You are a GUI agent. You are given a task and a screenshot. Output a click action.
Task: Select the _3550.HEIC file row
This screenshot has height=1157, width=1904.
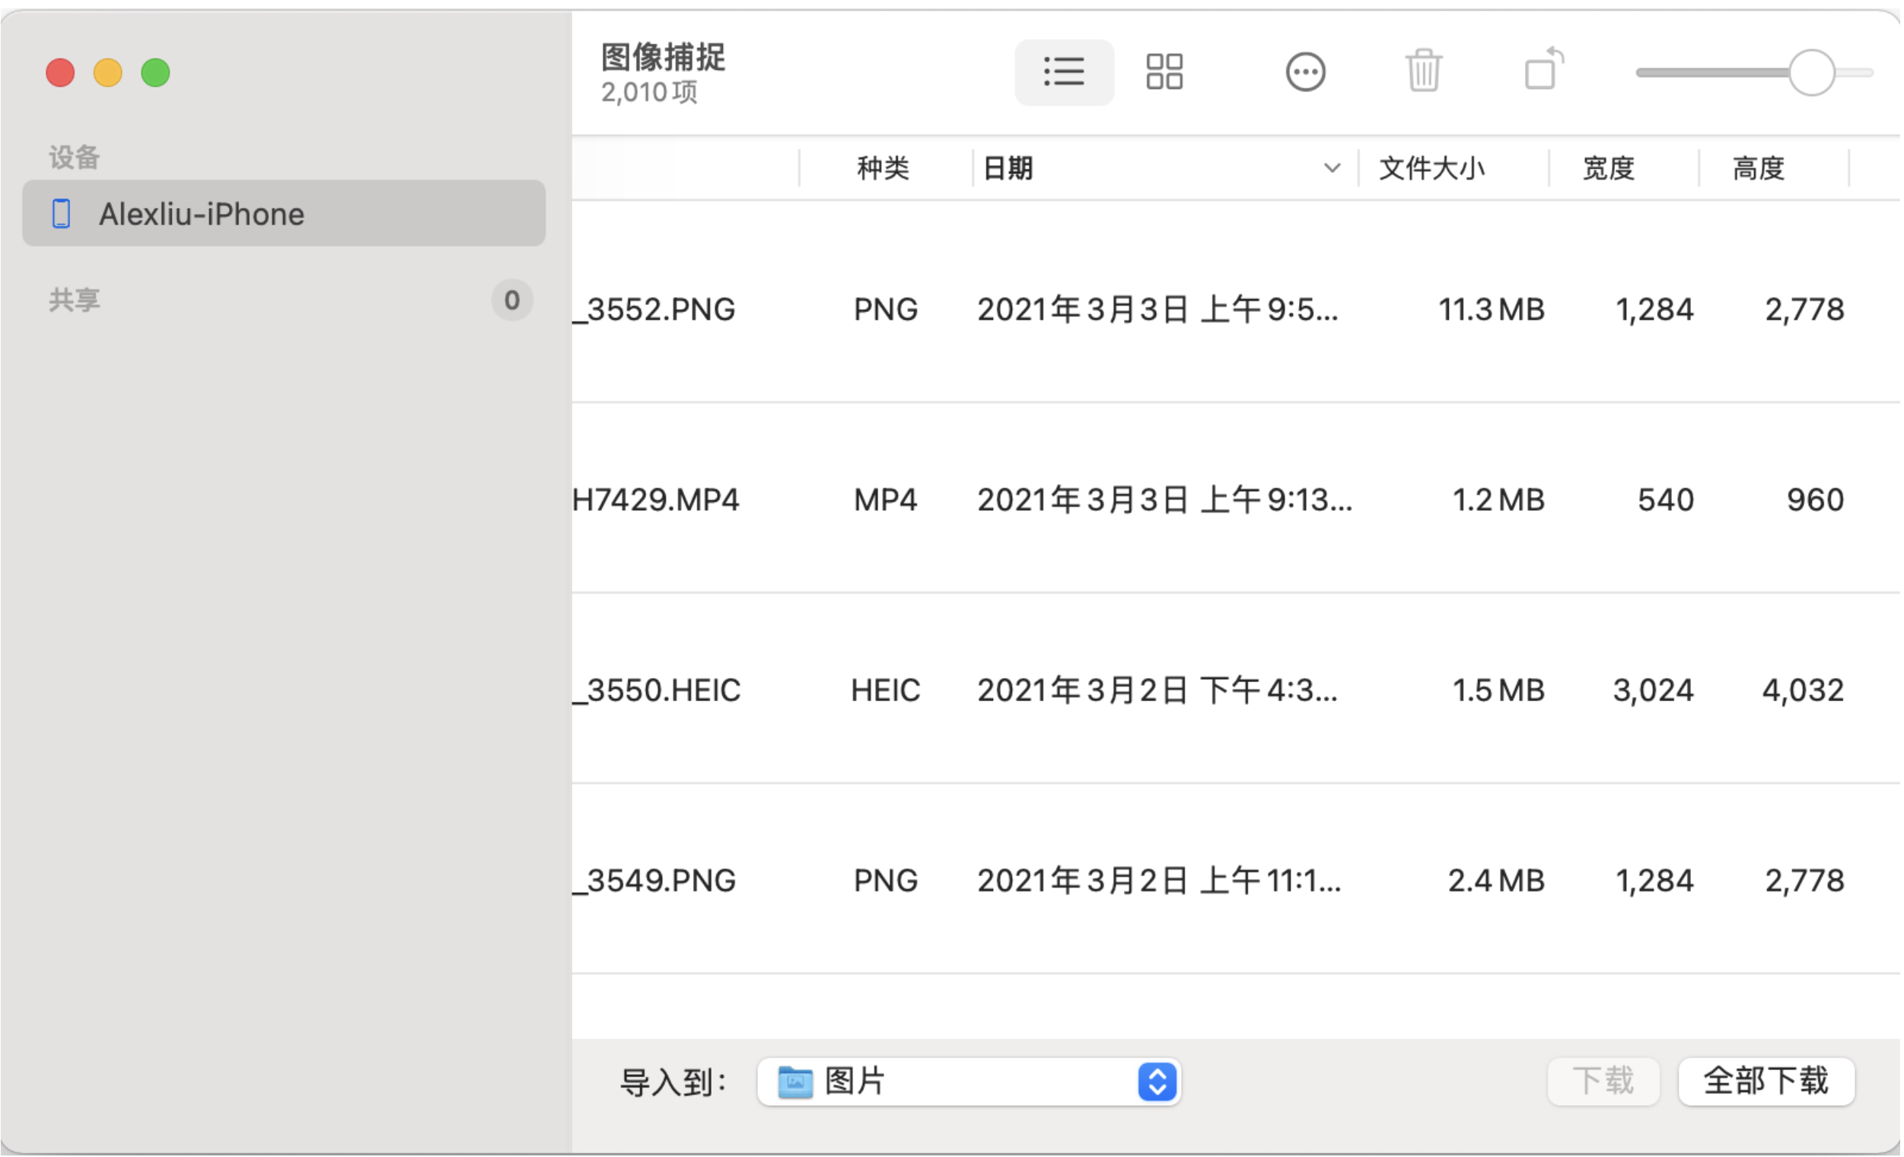coord(1159,690)
